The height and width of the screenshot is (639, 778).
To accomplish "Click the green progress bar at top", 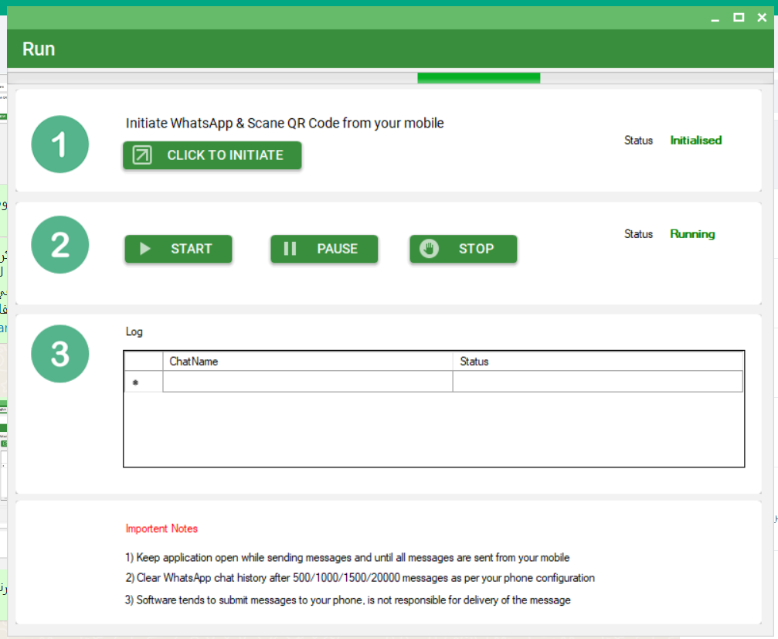I will coord(479,78).
